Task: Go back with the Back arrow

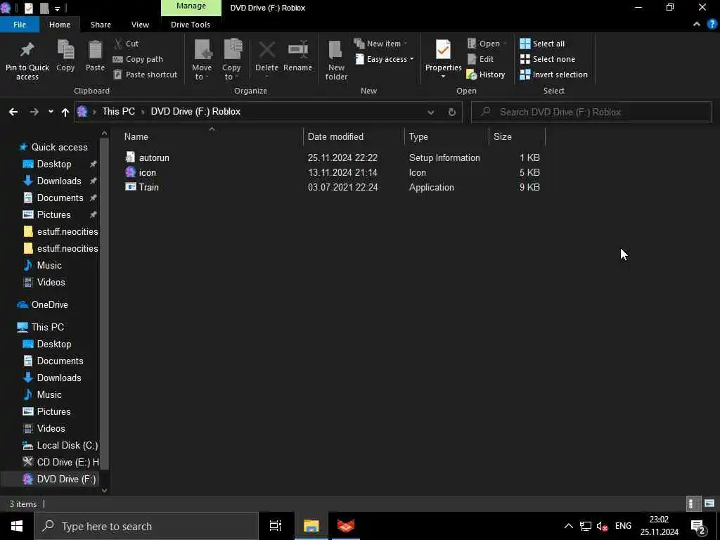Action: (x=13, y=112)
